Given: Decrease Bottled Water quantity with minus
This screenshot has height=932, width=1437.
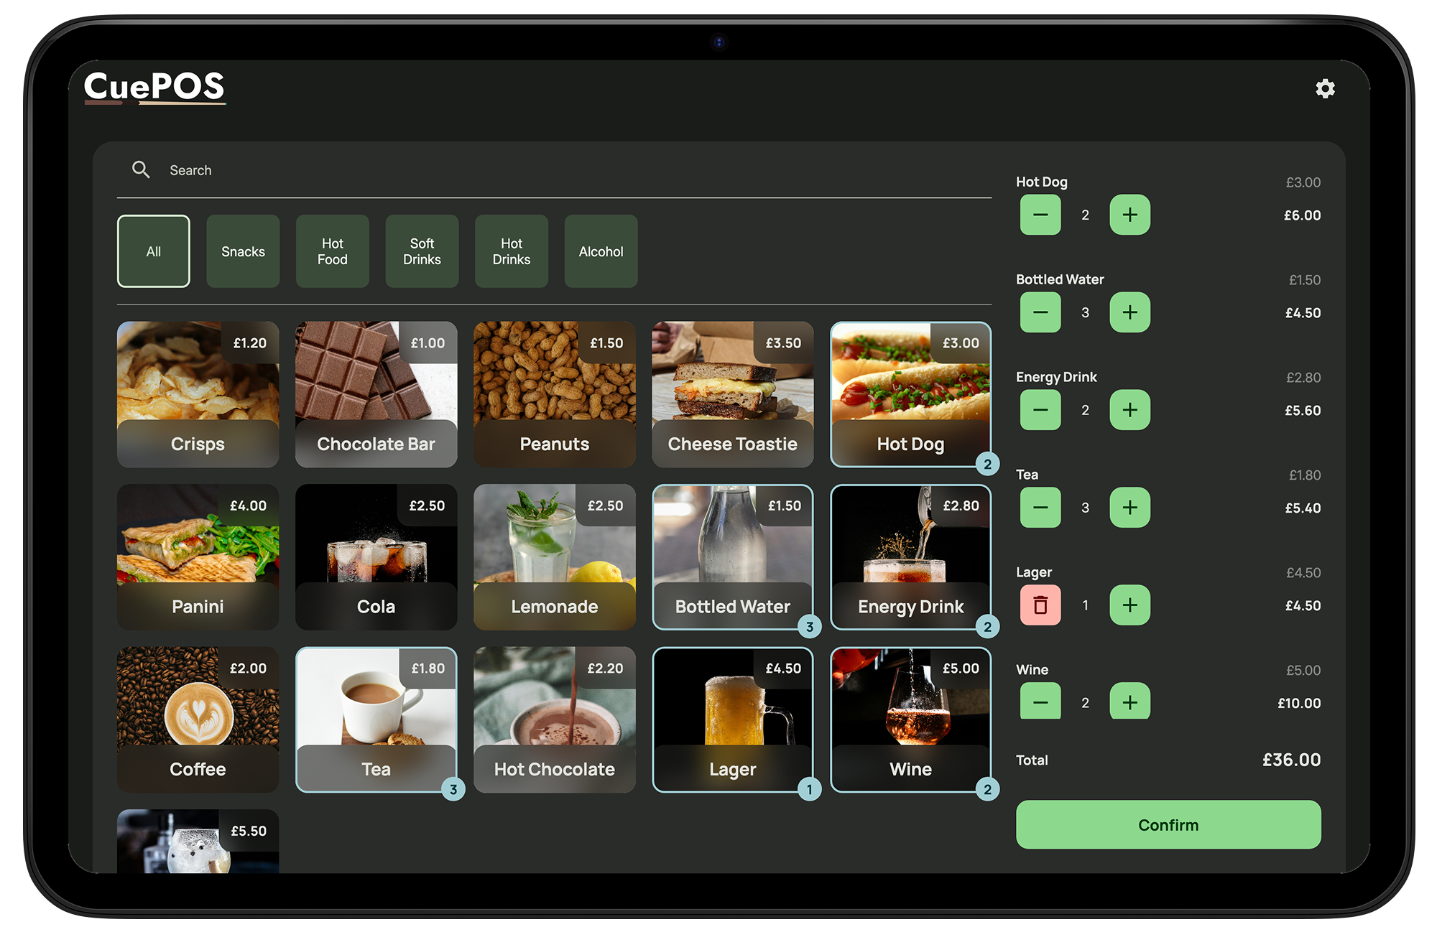Looking at the screenshot, I should pyautogui.click(x=1040, y=312).
